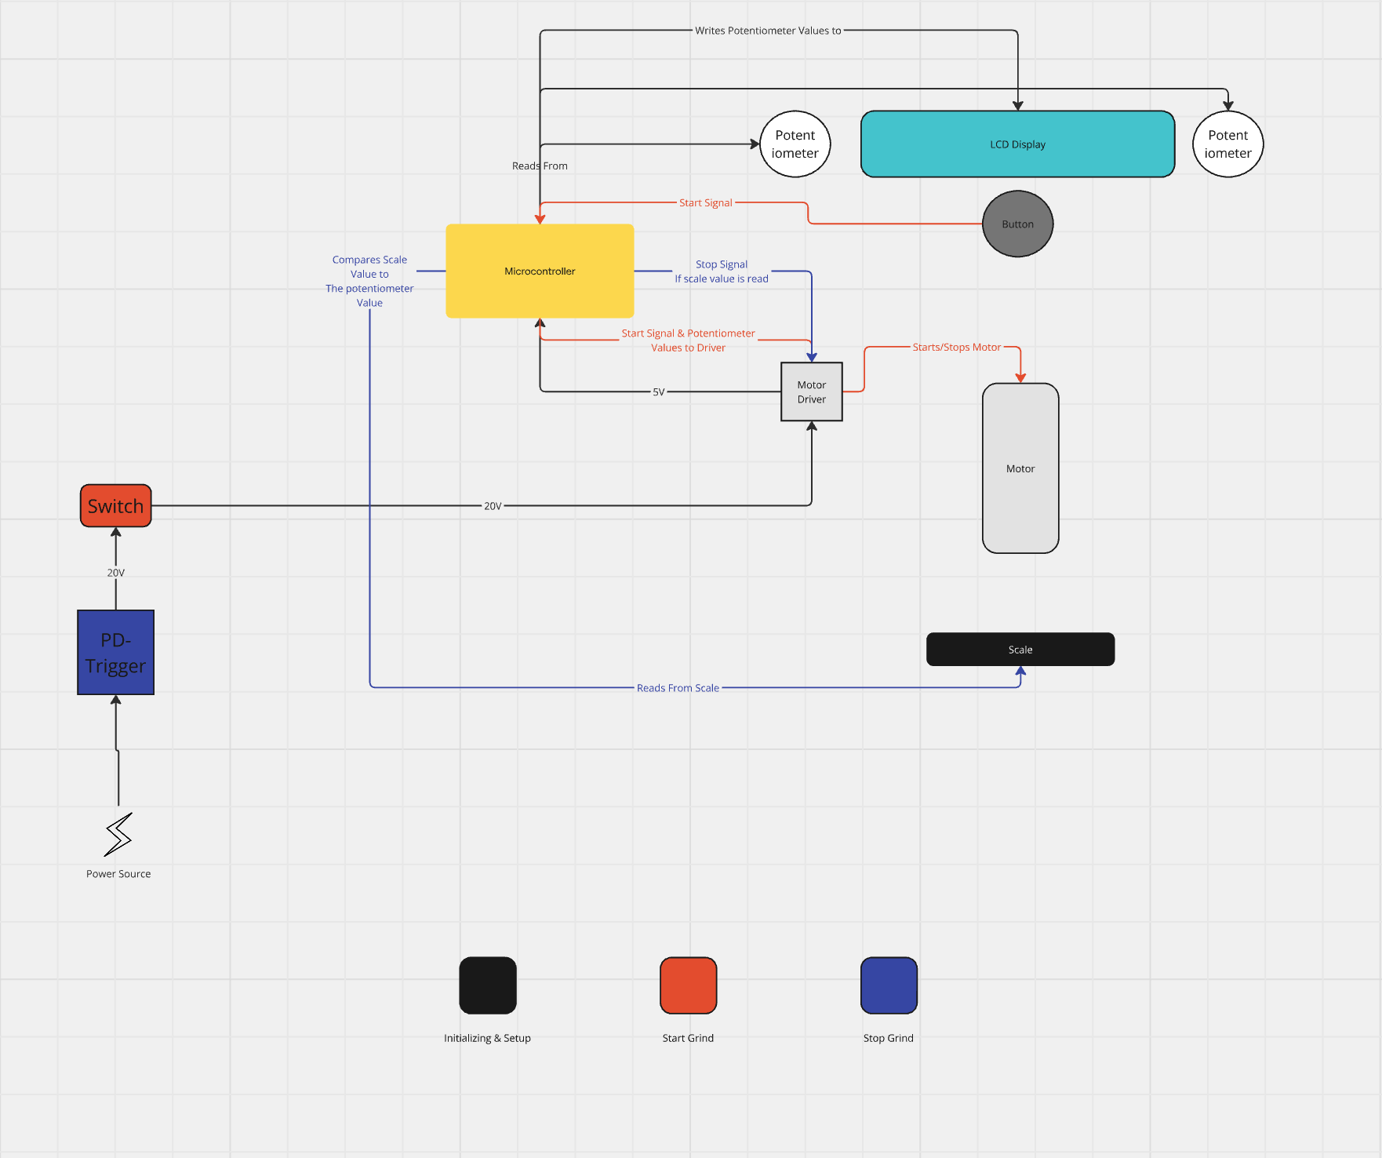Click the Reads From Scale label
The width and height of the screenshot is (1382, 1158).
[x=678, y=687]
